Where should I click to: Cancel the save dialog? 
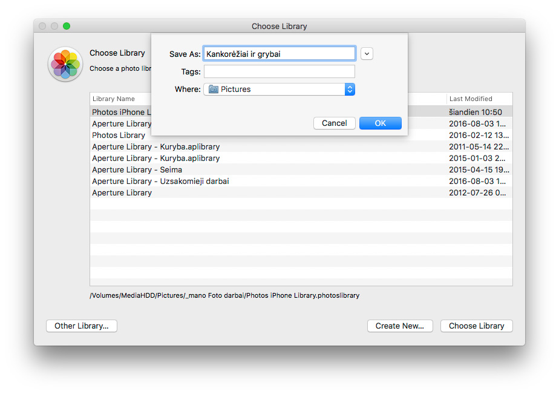pos(335,123)
